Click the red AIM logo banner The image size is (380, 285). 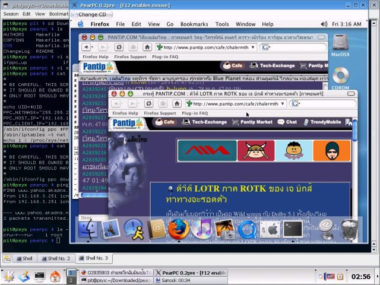[207, 150]
